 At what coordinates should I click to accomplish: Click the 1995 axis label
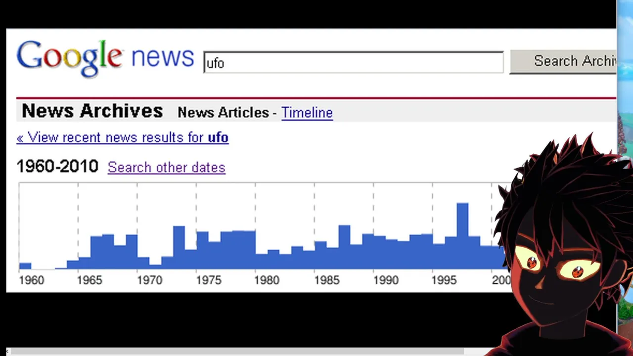444,280
